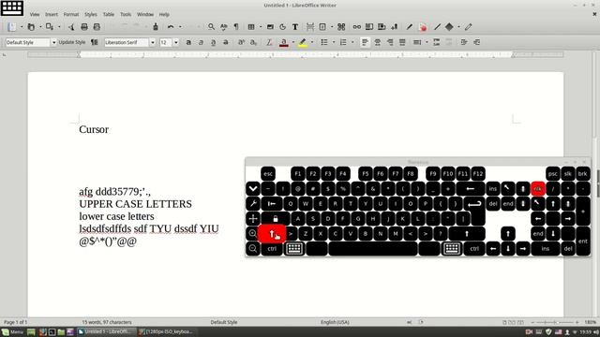Apply subscript formatting icon

(253, 42)
